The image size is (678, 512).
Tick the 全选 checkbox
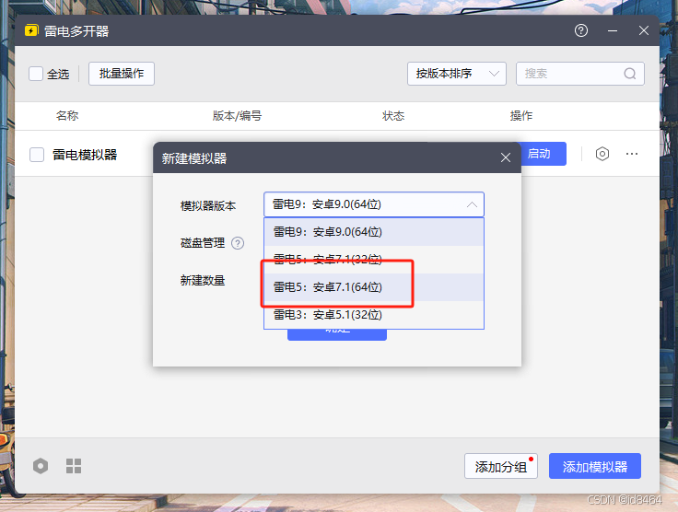point(36,74)
